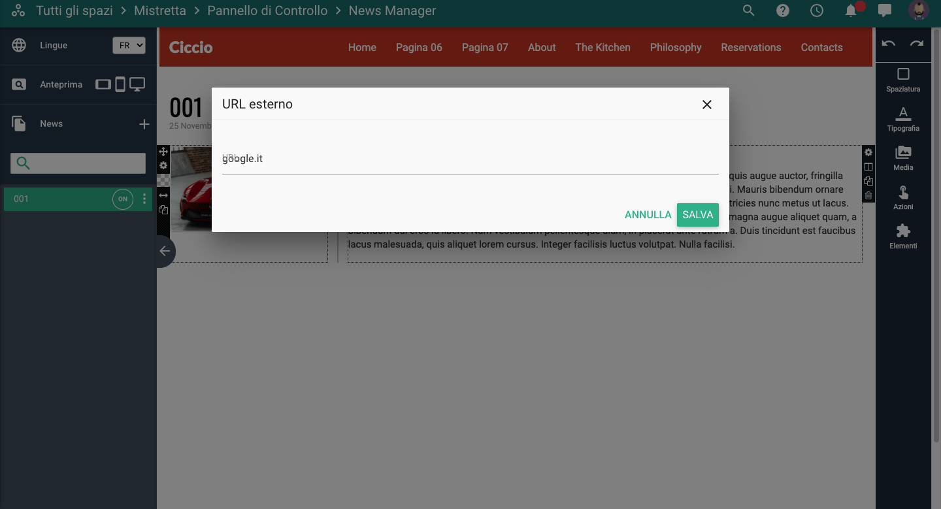Open notifications bell icon
Image resolution: width=941 pixels, height=509 pixels.
(851, 10)
